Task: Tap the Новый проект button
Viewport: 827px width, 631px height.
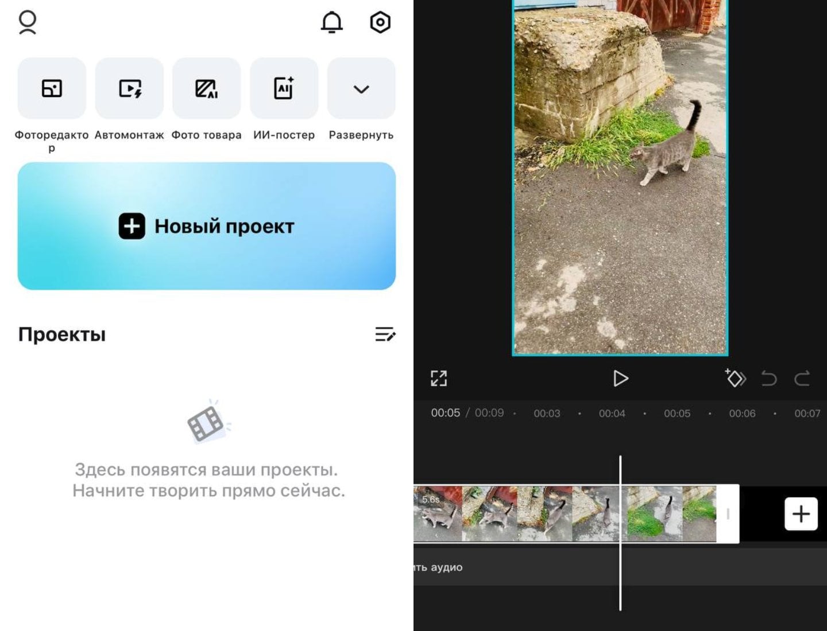Action: coord(207,226)
